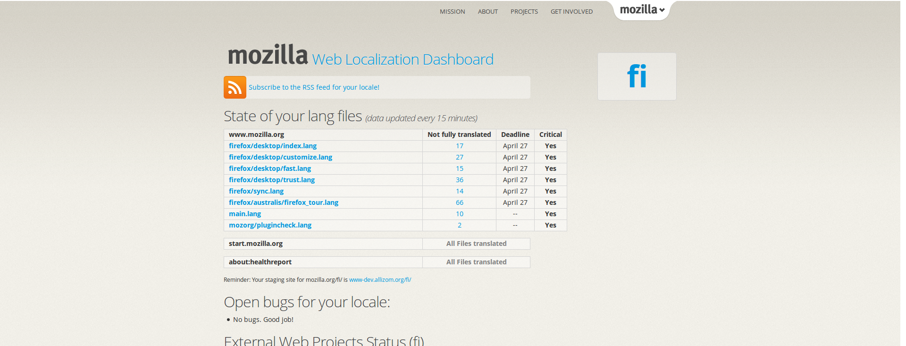Image resolution: width=906 pixels, height=346 pixels.
Task: Click count 36 for trust.lang
Action: (460, 180)
